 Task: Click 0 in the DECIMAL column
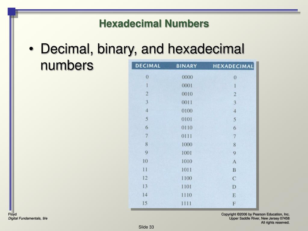coord(147,77)
